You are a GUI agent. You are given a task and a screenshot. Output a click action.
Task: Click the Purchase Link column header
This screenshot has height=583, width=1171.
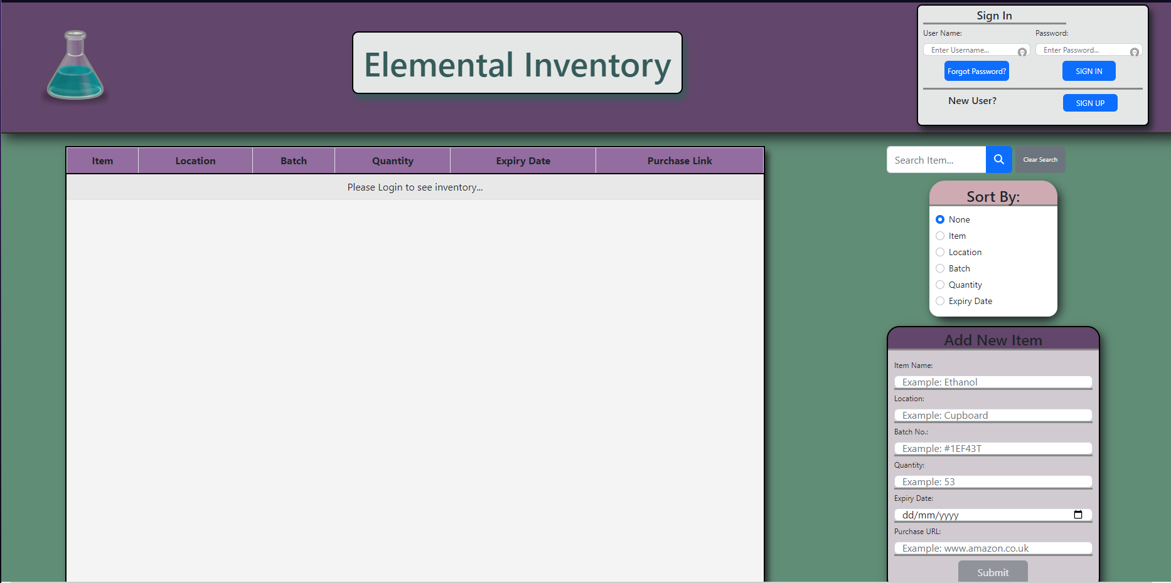point(678,160)
